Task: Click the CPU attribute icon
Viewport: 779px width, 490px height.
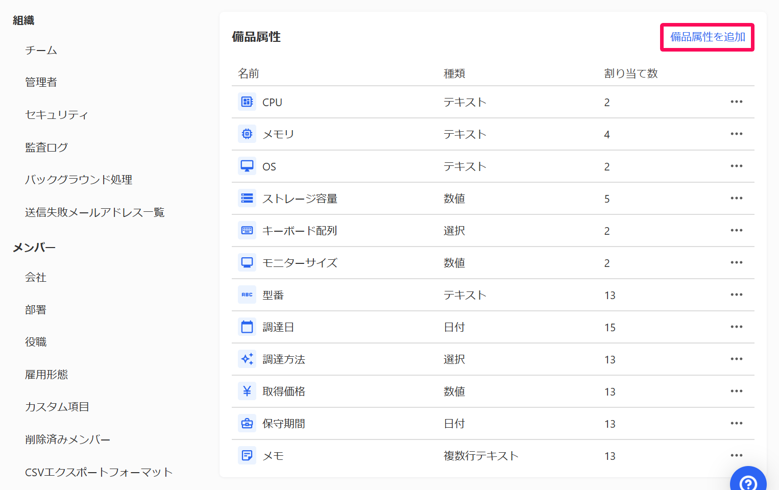Action: tap(247, 102)
